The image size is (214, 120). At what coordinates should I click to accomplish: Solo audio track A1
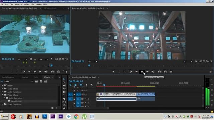88,99
